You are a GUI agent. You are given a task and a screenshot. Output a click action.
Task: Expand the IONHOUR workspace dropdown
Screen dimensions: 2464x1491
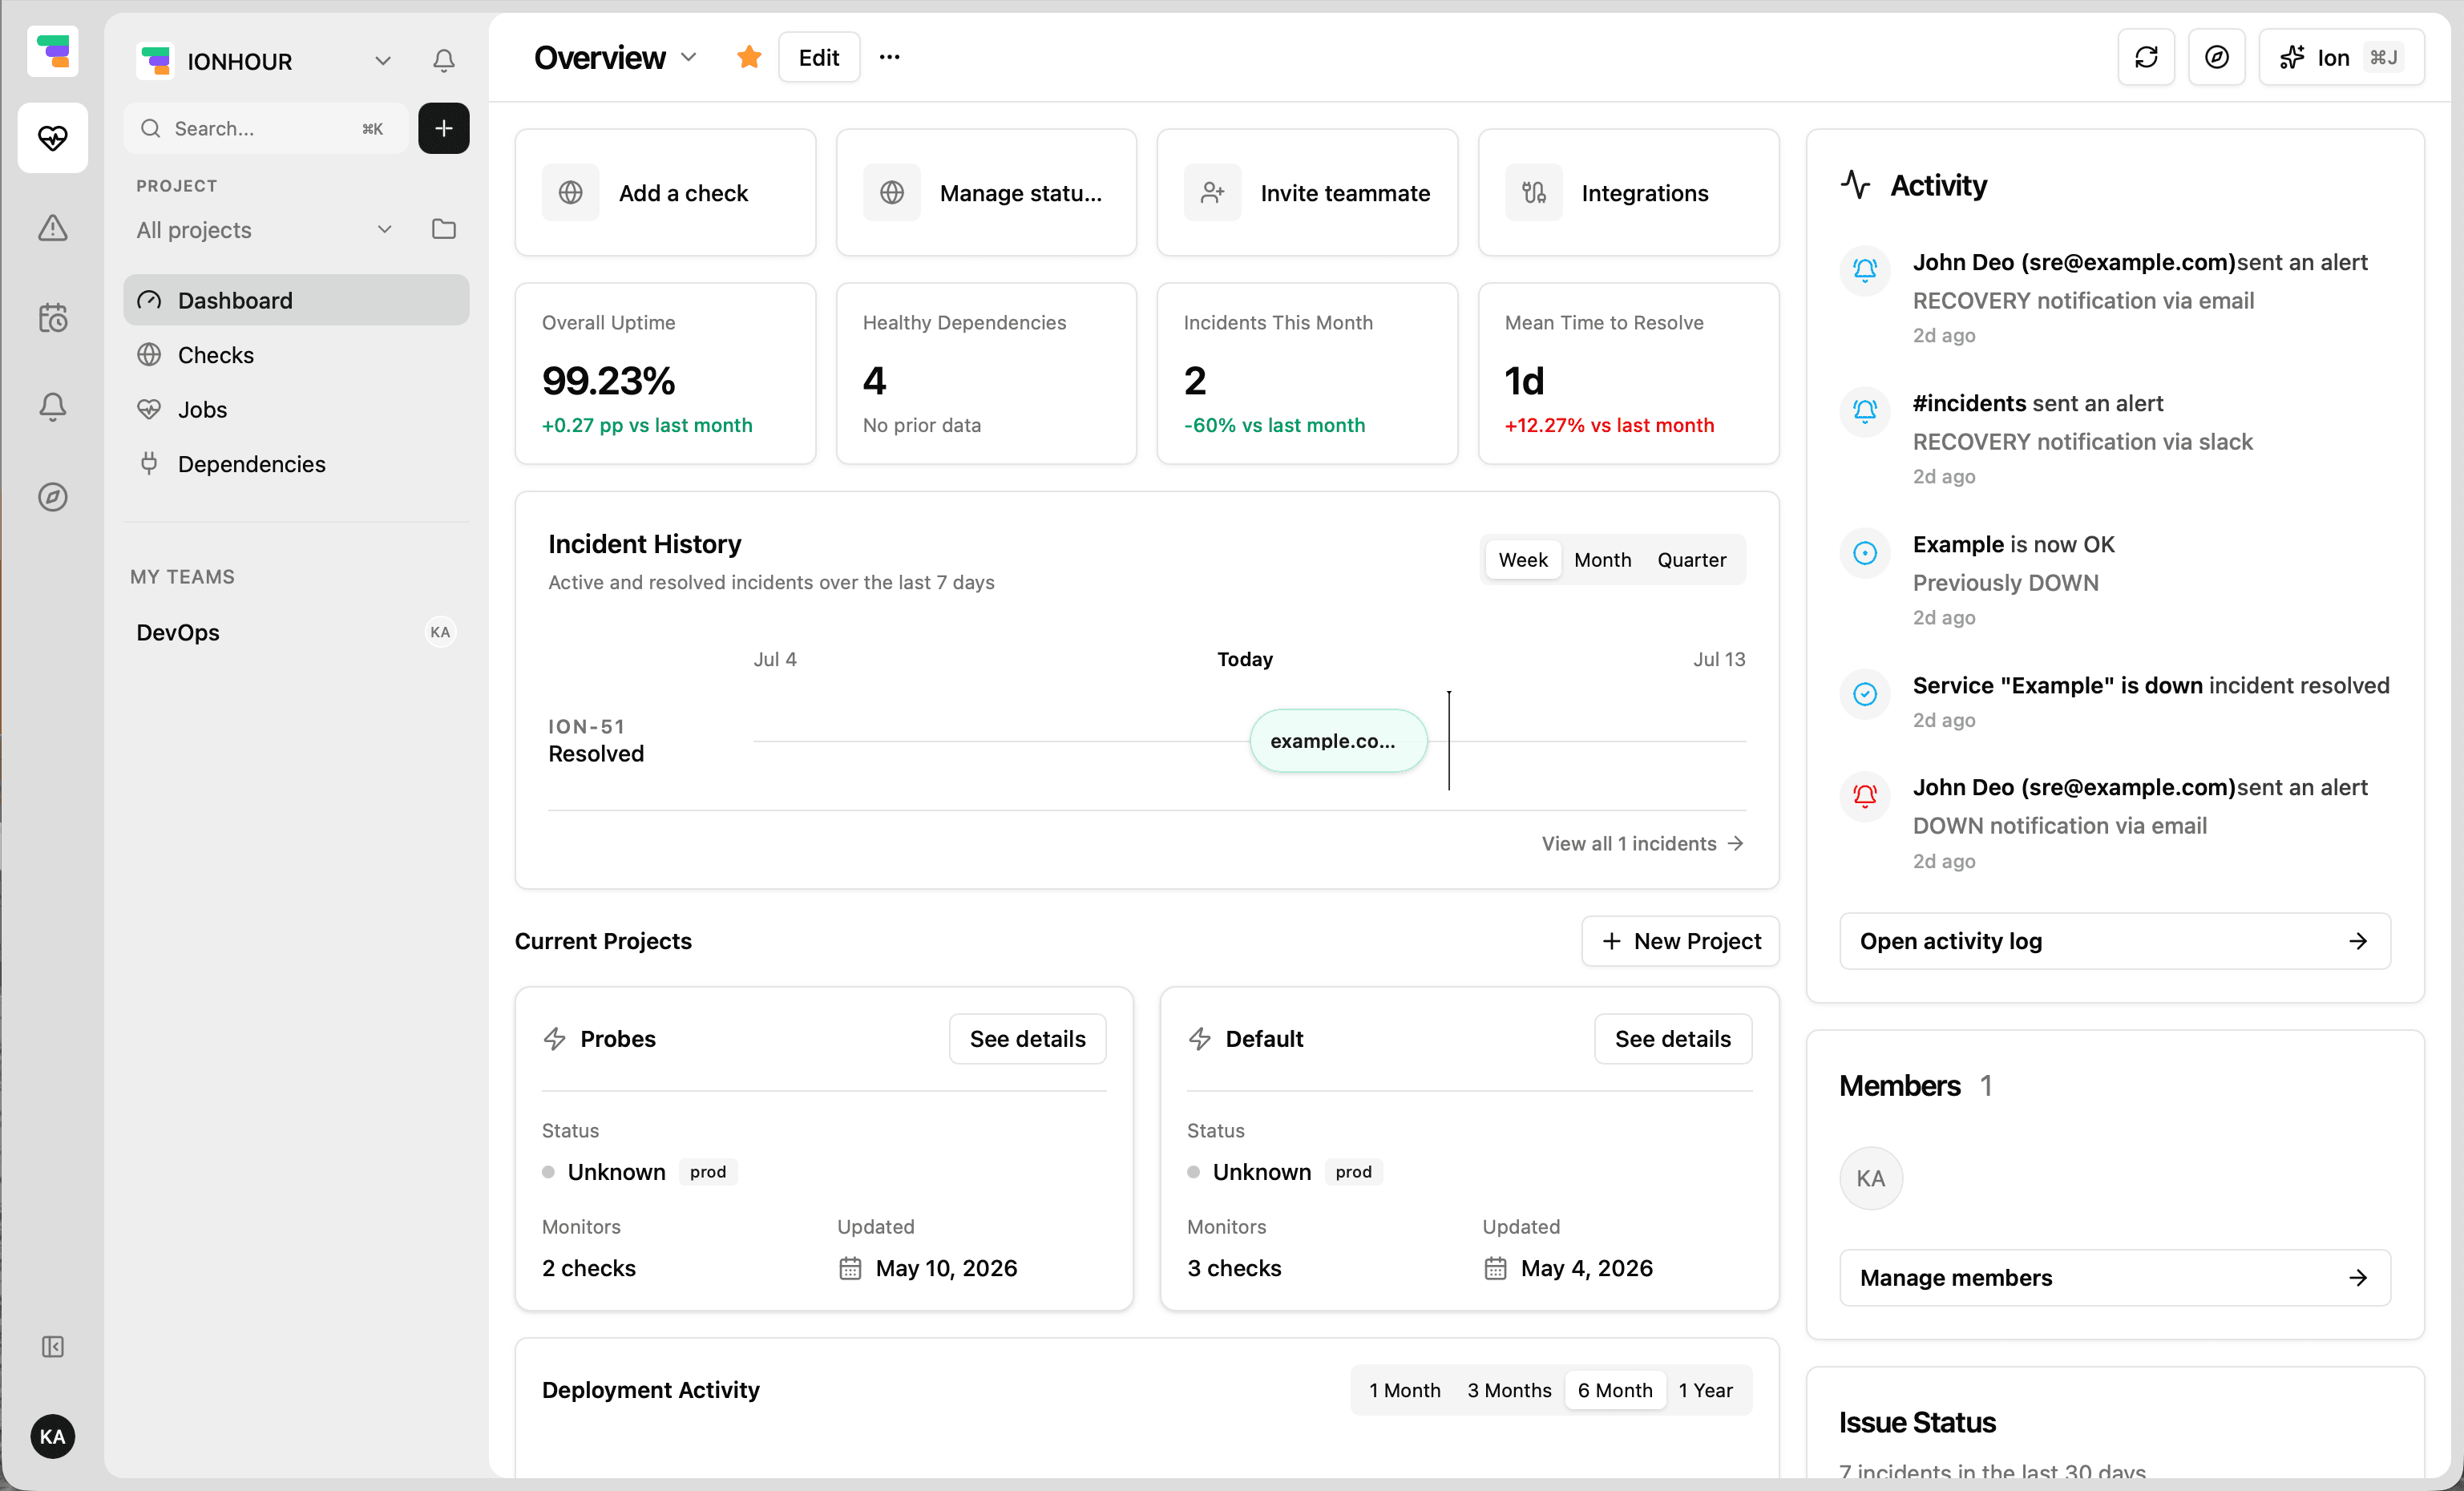tap(382, 61)
